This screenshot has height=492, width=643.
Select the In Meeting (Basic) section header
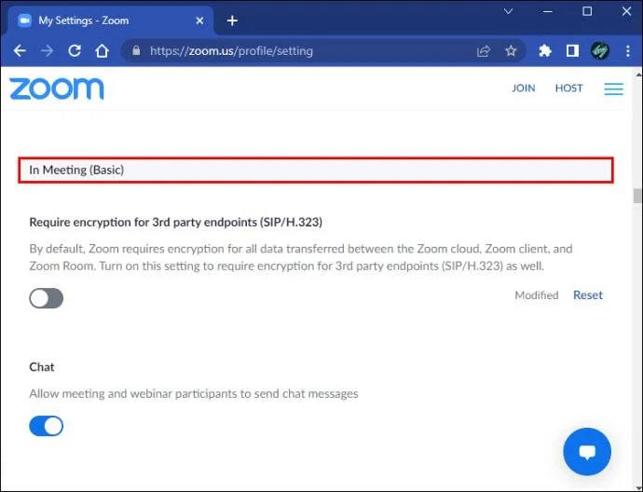316,171
